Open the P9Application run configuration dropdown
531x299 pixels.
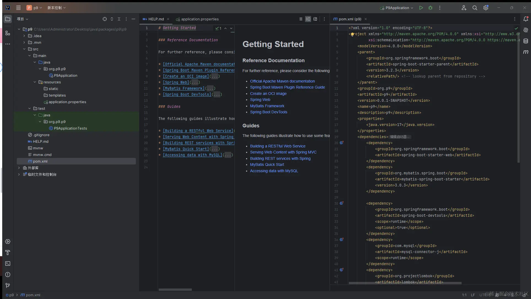pos(397,8)
